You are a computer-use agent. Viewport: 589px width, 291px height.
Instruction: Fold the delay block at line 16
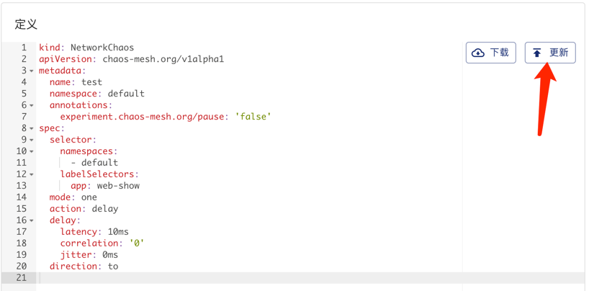pos(32,220)
